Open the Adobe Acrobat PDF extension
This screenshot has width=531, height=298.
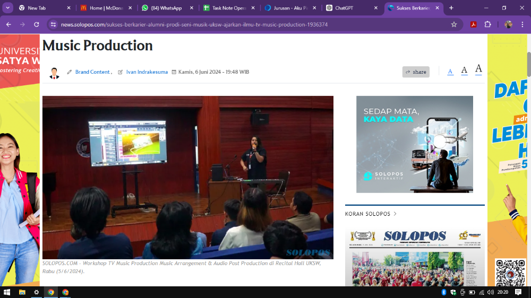473,24
